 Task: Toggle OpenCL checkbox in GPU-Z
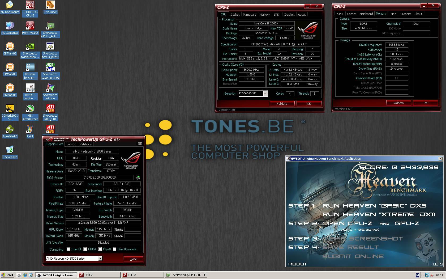tap(68, 249)
